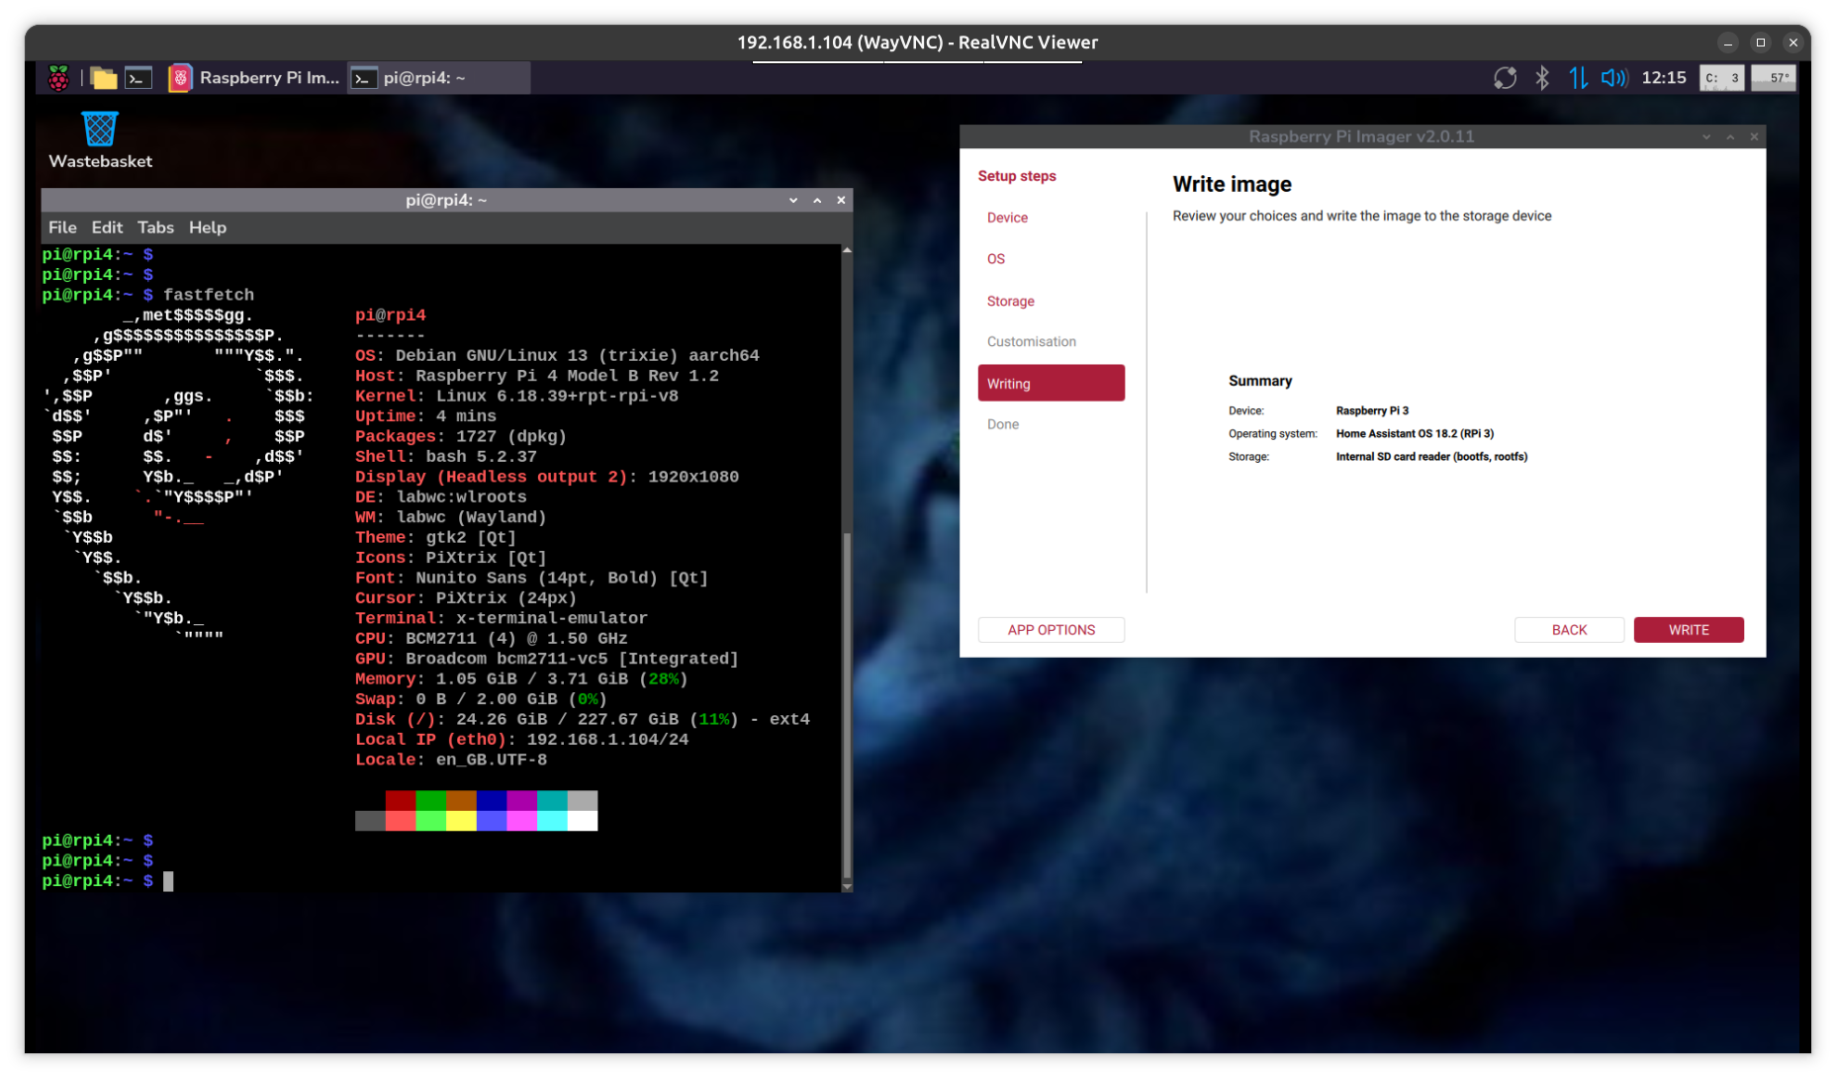Click the terminal's vertical scrollbar
This screenshot has height=1078, width=1836.
coord(847,706)
